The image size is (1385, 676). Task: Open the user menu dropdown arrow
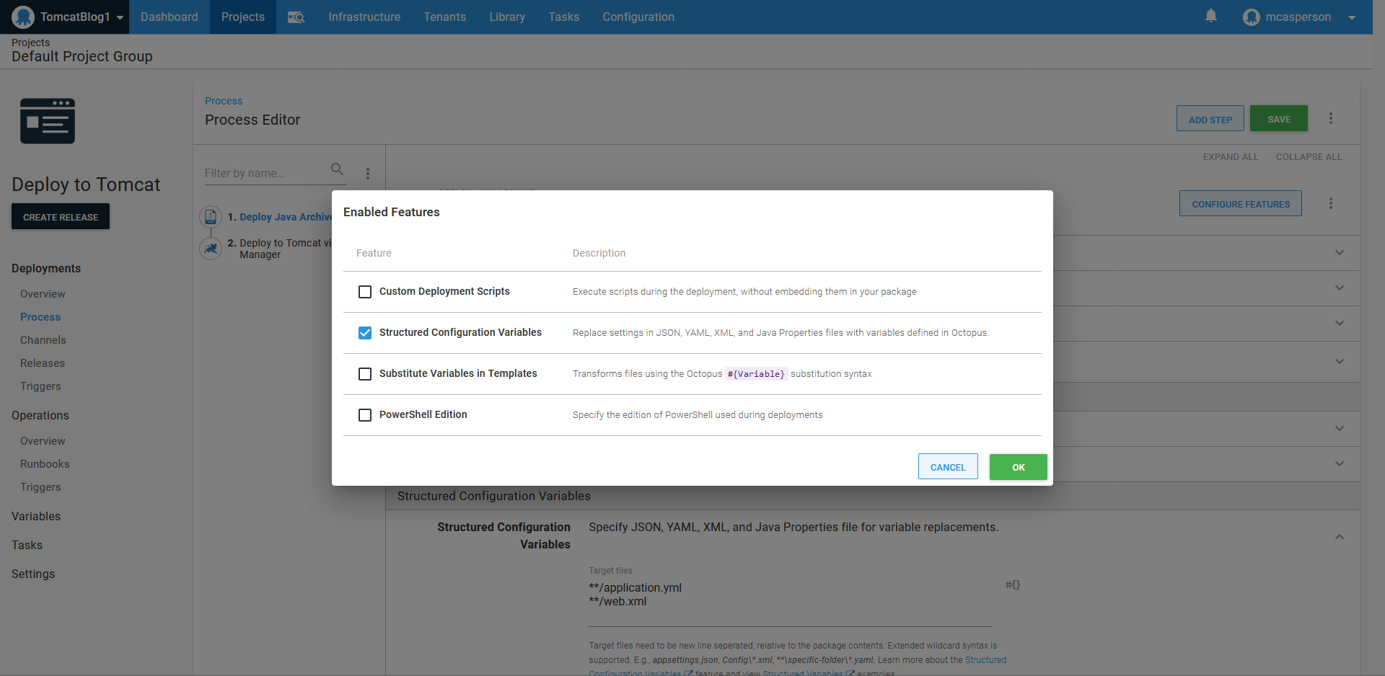point(1352,18)
